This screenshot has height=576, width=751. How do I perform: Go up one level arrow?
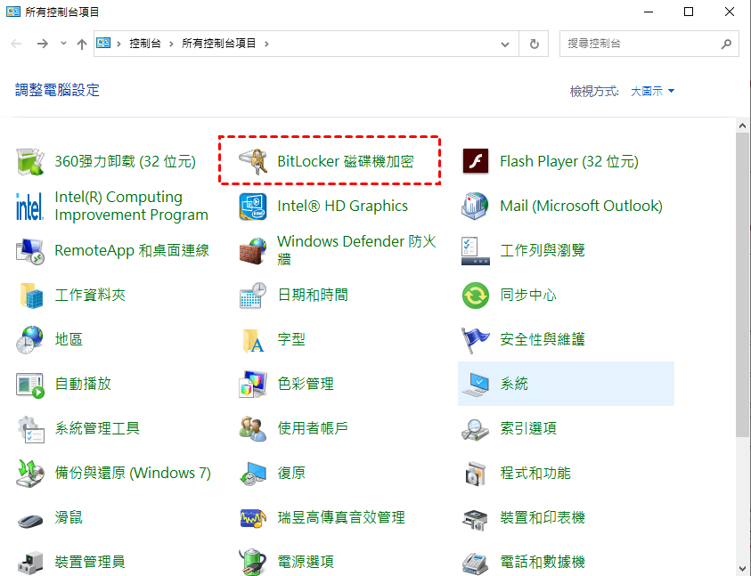[82, 44]
